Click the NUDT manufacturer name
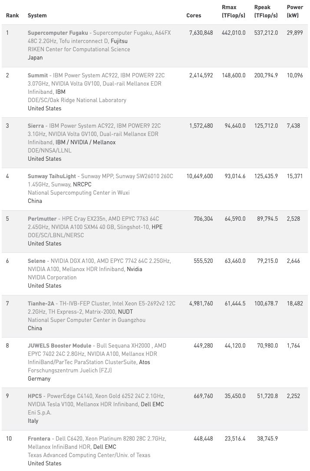The width and height of the screenshot is (310, 471). point(125,312)
